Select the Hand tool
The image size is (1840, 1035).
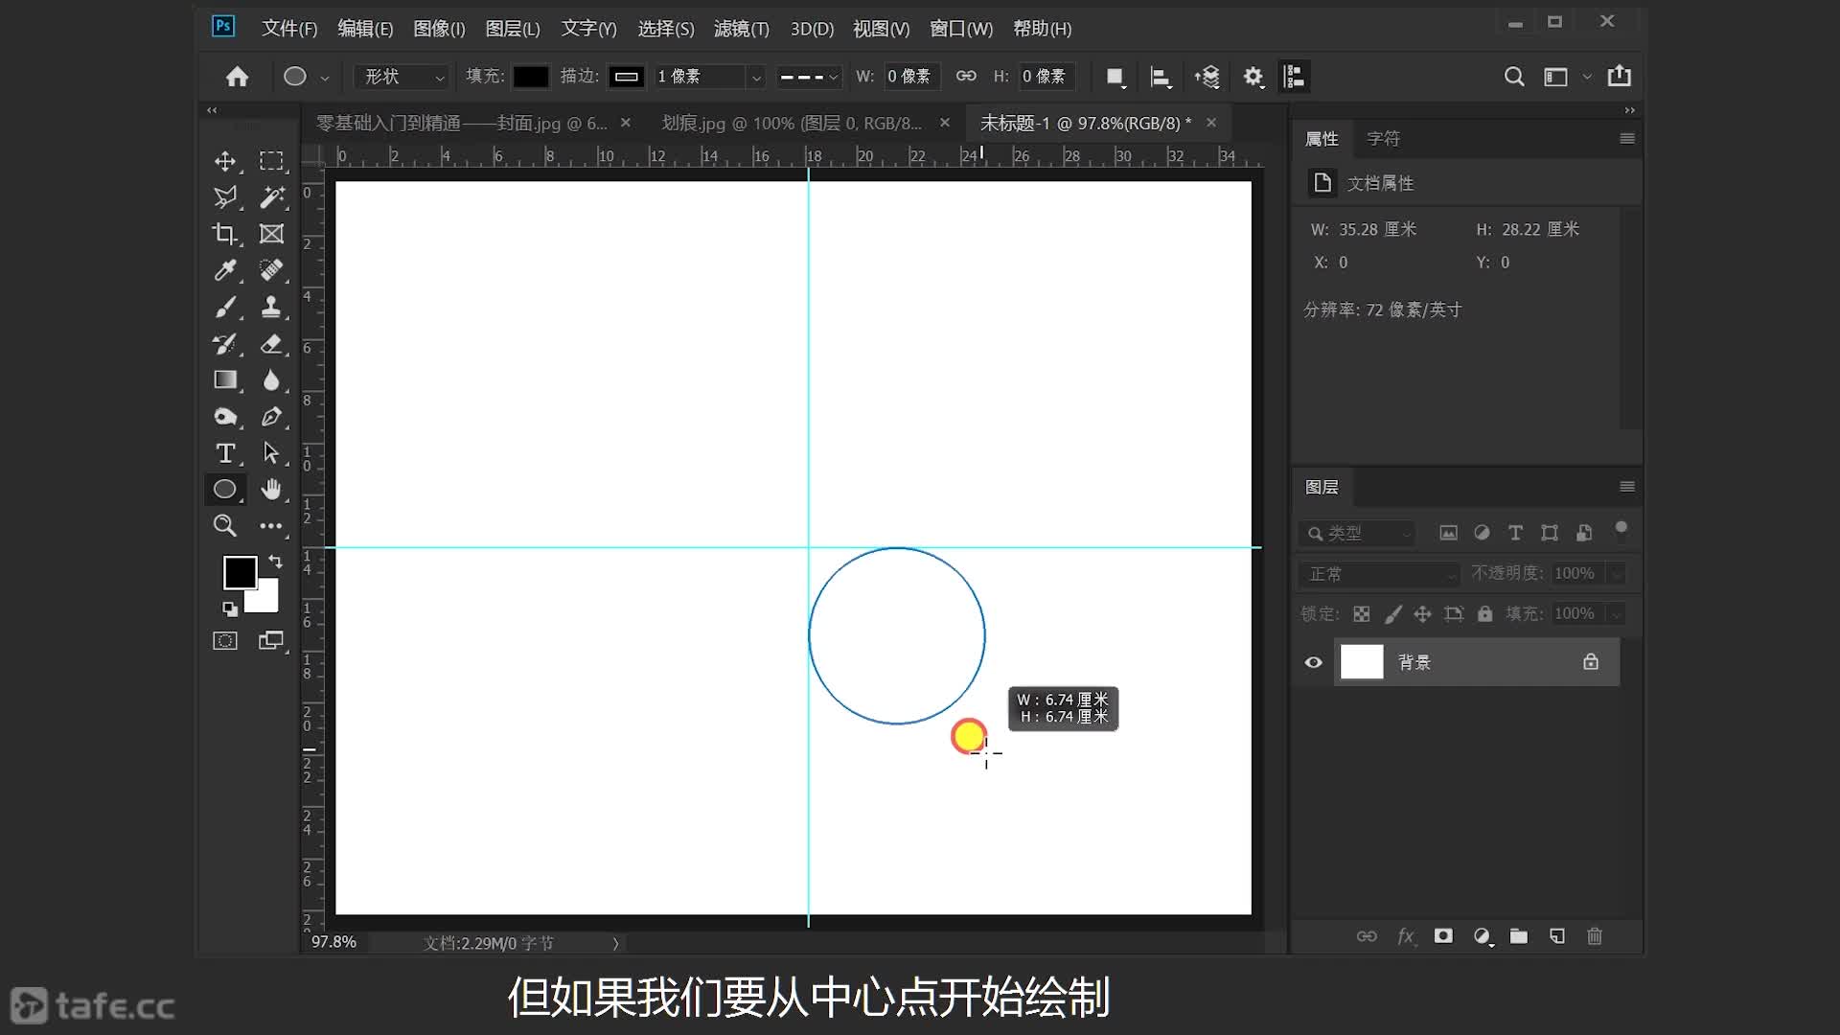tap(271, 489)
